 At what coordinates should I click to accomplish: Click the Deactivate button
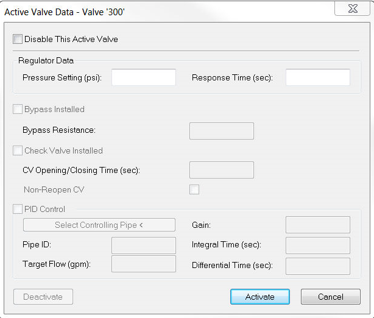click(x=43, y=297)
